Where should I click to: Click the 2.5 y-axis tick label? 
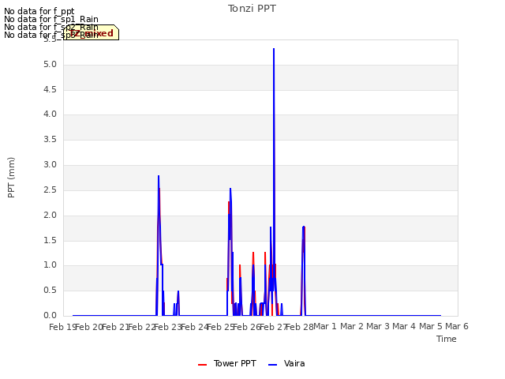tap(50, 189)
